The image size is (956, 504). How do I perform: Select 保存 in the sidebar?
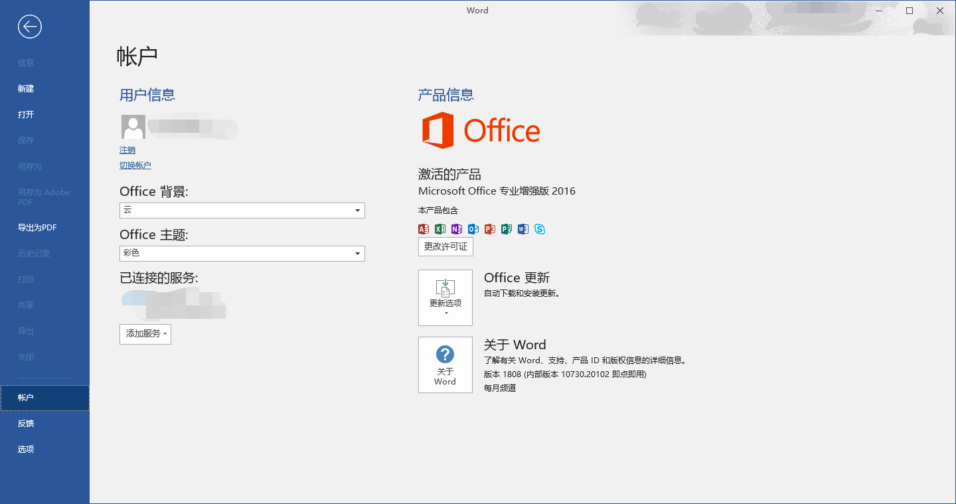tap(44, 141)
